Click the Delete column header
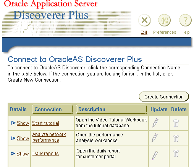 (x=179, y=109)
